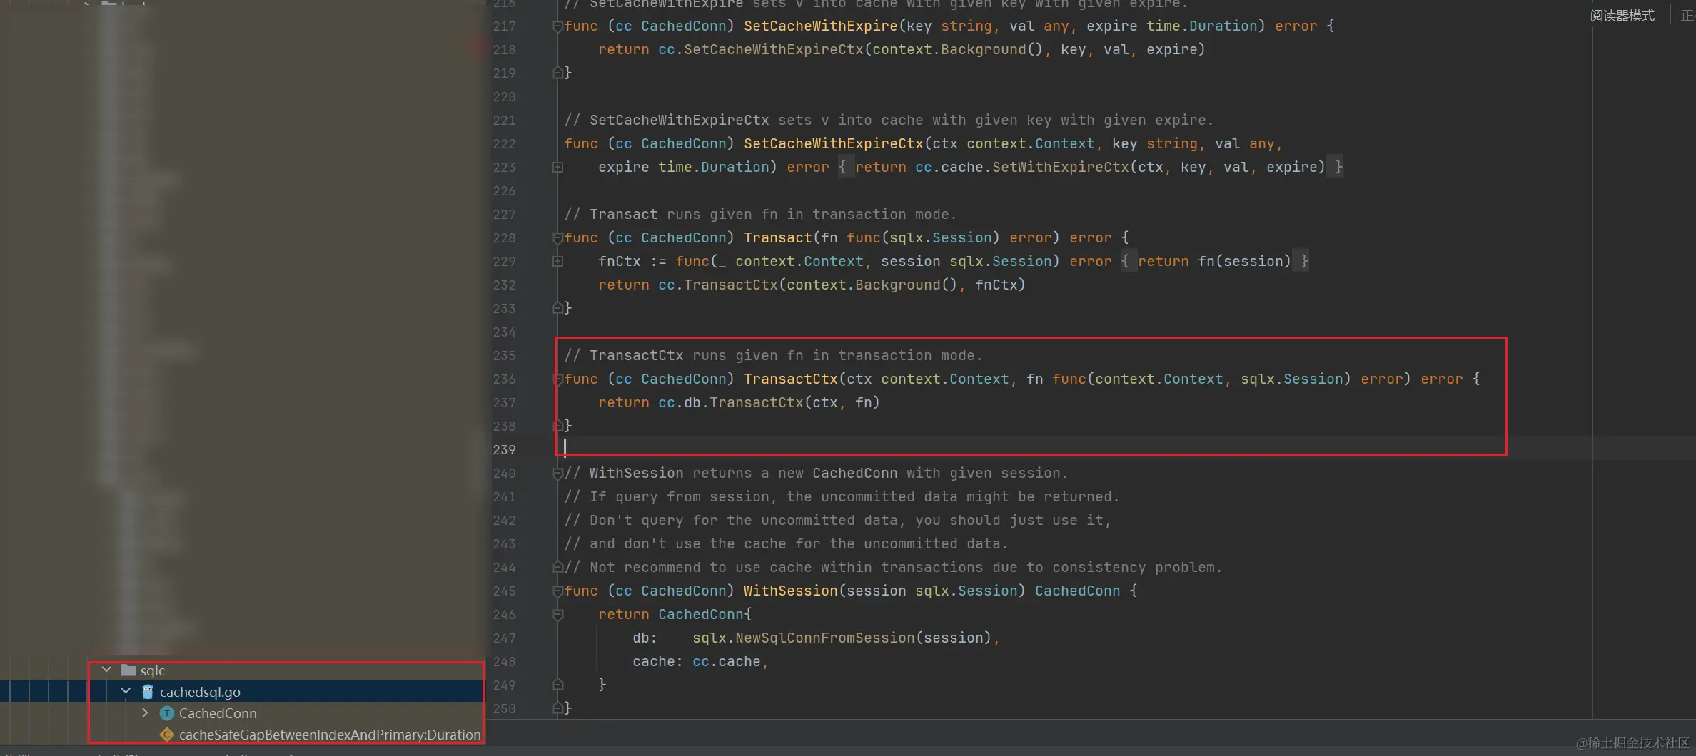Click the fold end marker on line 238
This screenshot has width=1696, height=756.
click(557, 426)
